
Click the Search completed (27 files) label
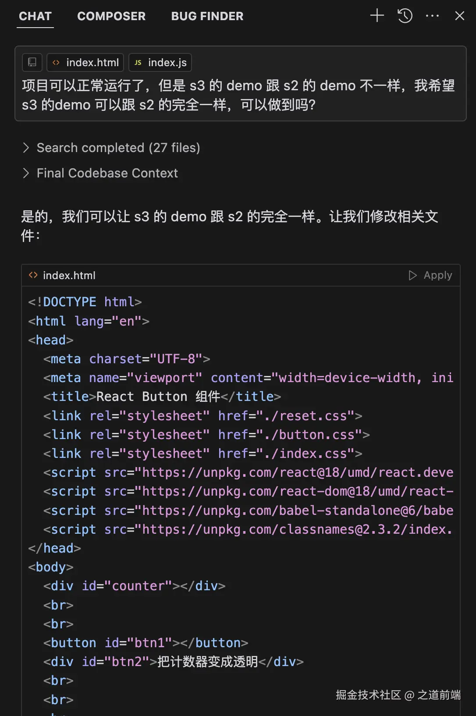pyautogui.click(x=118, y=148)
